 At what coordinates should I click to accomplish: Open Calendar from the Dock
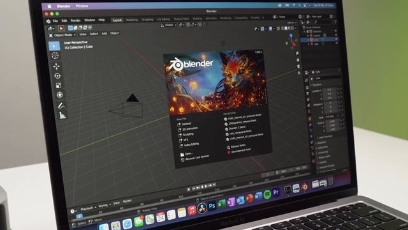tap(161, 217)
